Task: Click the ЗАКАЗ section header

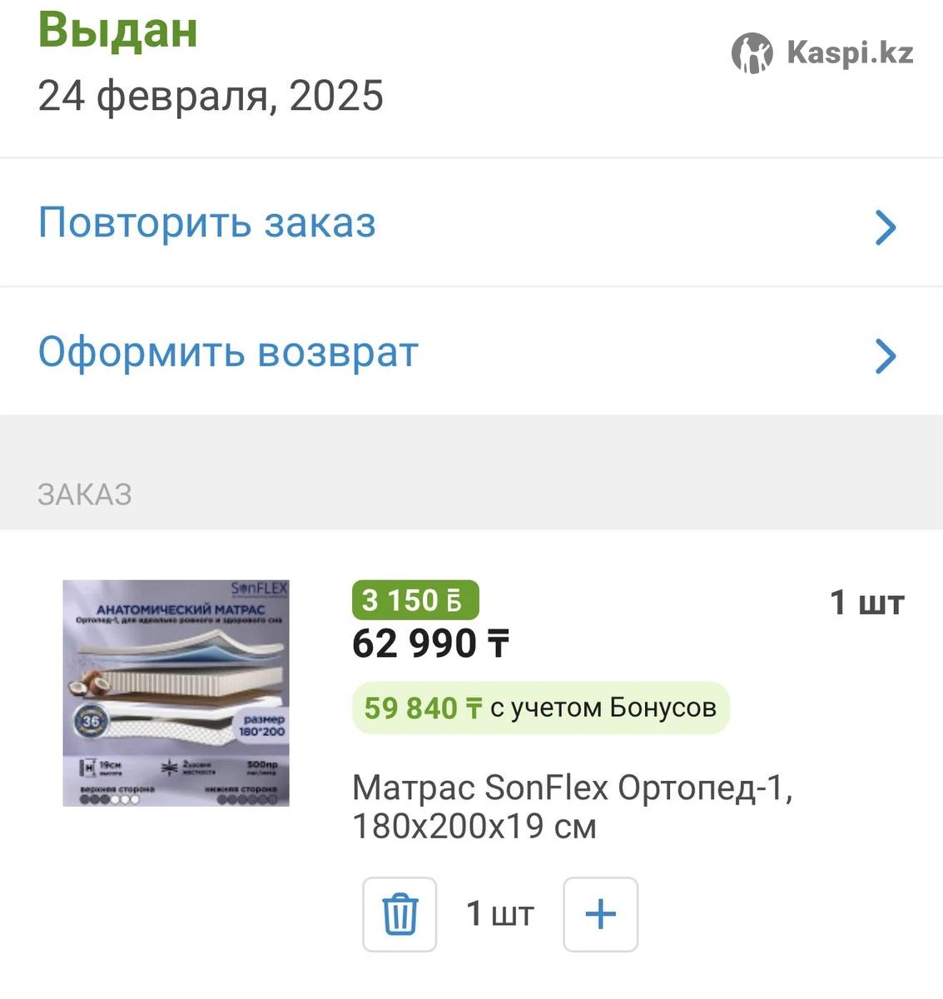Action: 85,495
